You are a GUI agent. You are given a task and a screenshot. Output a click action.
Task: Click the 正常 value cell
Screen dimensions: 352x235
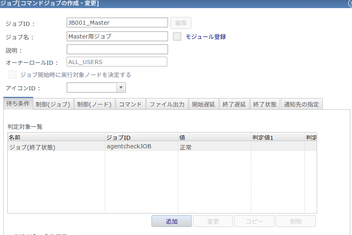click(x=215, y=147)
